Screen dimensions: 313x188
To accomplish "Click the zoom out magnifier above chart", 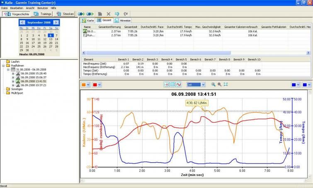I will [x=219, y=84].
